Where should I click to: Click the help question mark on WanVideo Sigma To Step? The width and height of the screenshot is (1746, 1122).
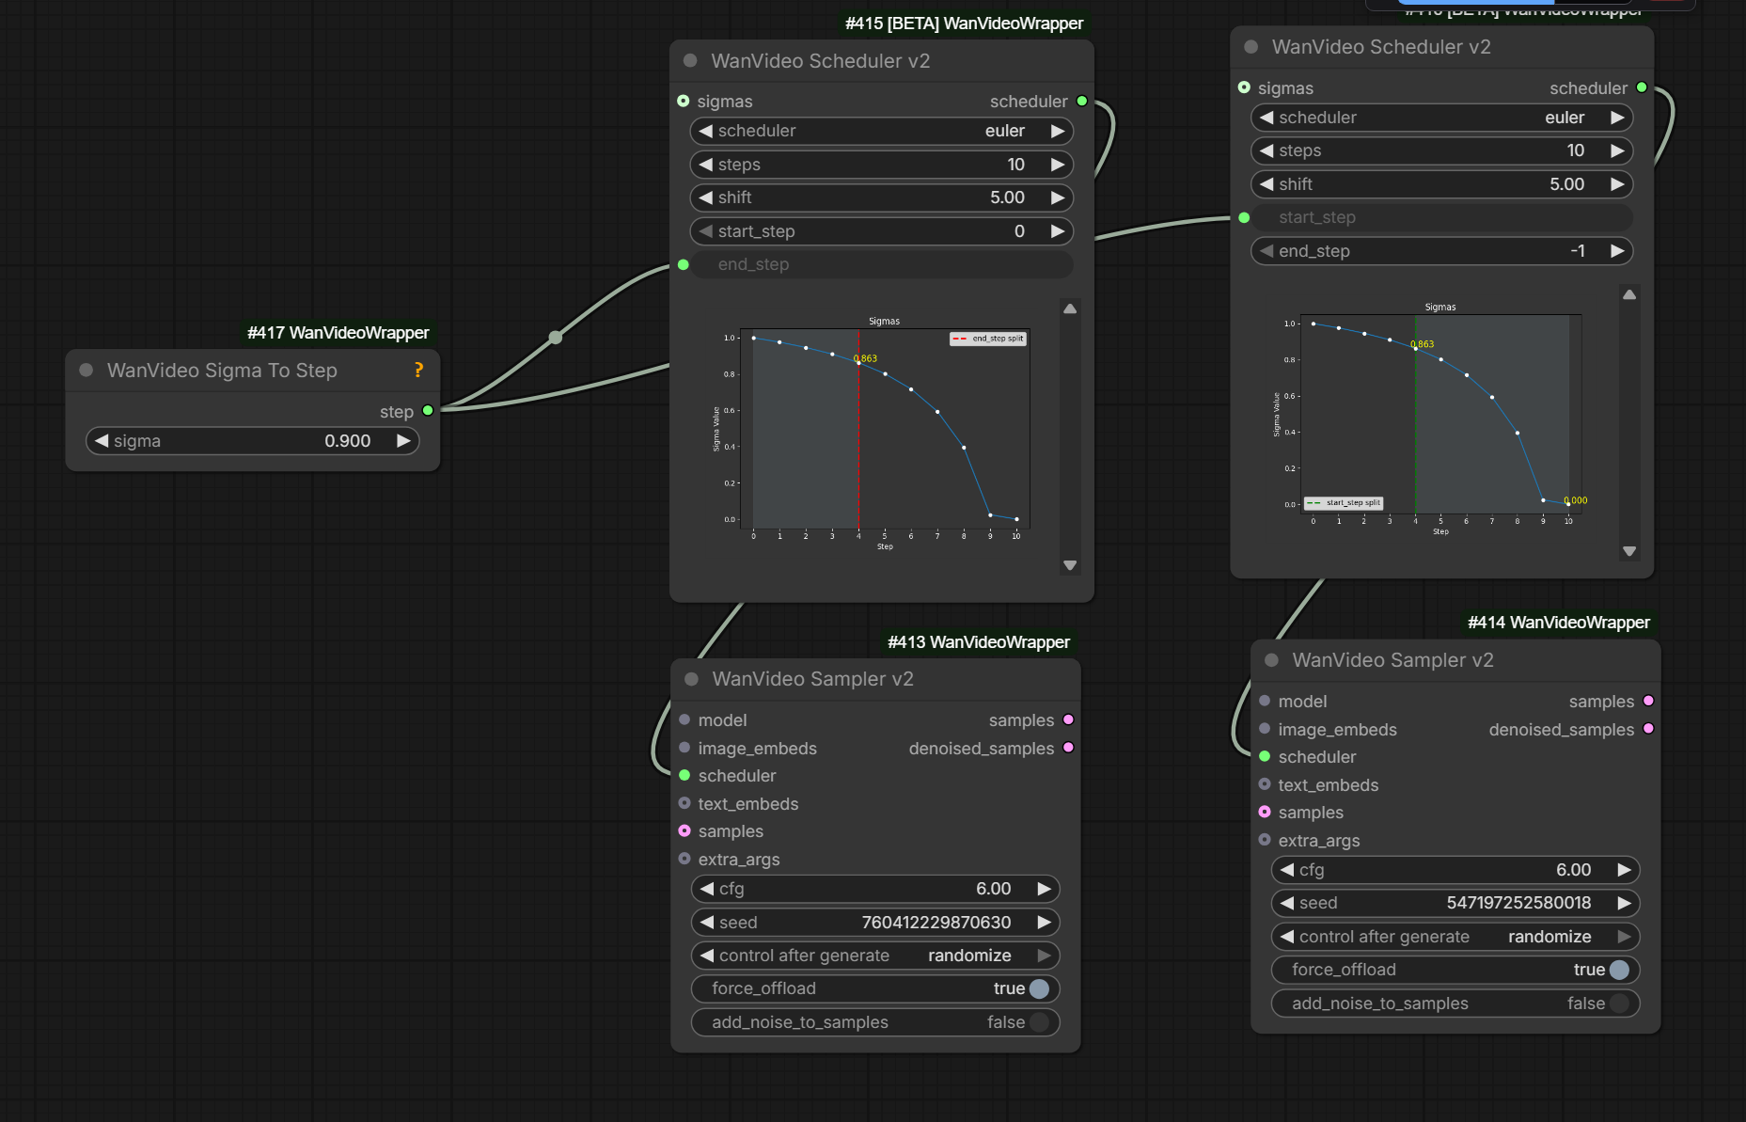(x=418, y=371)
